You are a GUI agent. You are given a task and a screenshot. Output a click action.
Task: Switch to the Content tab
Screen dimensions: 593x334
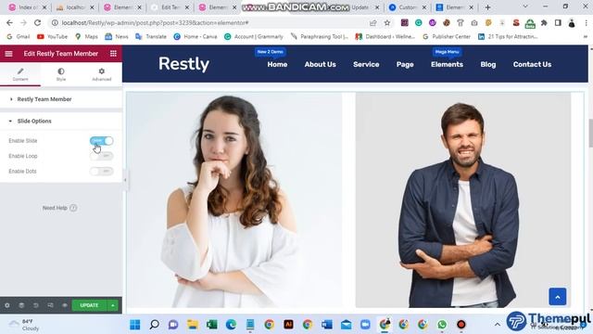tap(20, 74)
